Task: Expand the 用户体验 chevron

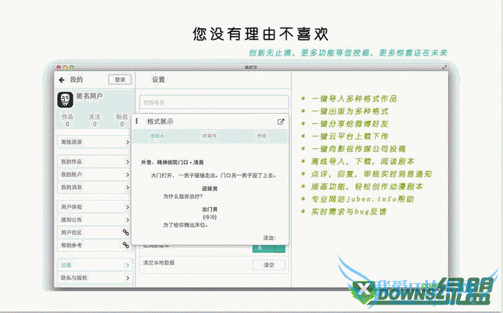Action: click(x=128, y=208)
